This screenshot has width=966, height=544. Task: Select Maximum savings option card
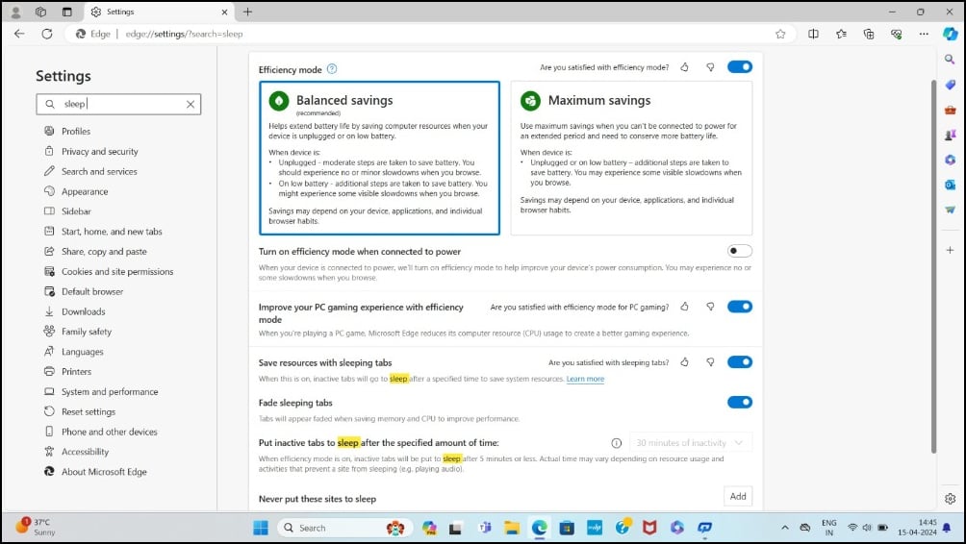click(631, 159)
